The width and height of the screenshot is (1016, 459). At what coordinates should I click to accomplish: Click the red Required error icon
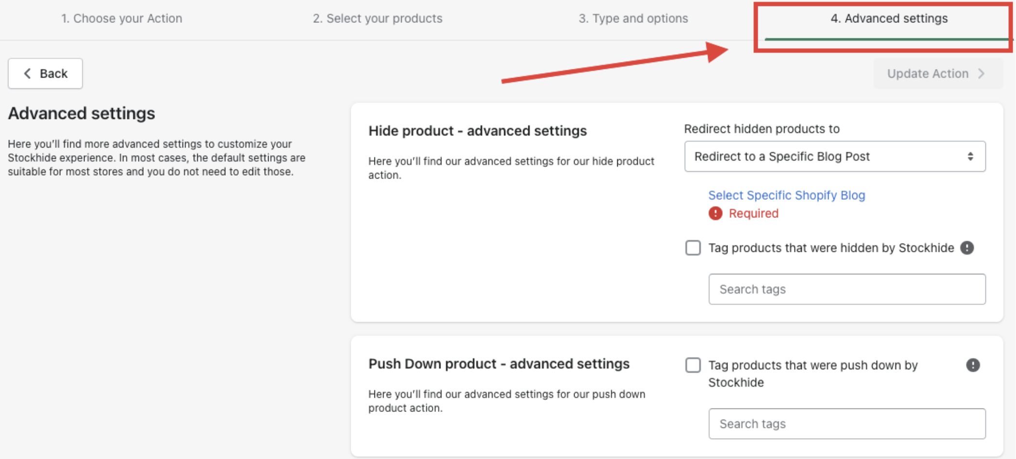coord(715,213)
